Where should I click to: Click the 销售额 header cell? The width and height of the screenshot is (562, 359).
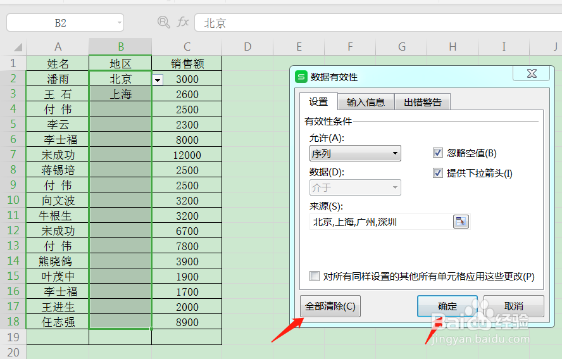click(187, 63)
